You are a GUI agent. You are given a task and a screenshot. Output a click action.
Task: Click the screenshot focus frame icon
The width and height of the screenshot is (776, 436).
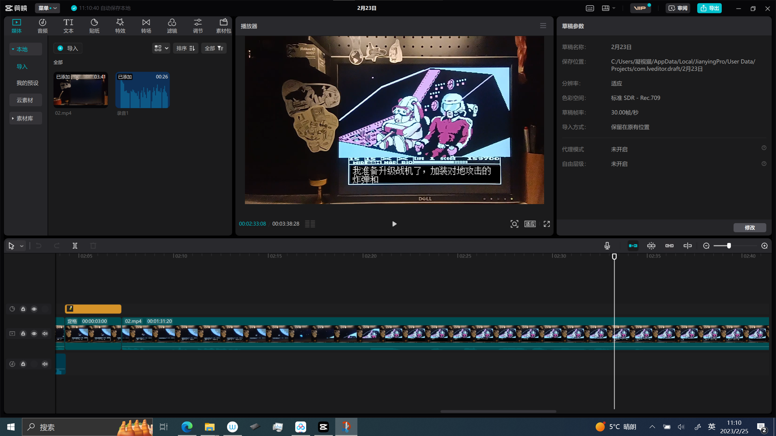514,224
